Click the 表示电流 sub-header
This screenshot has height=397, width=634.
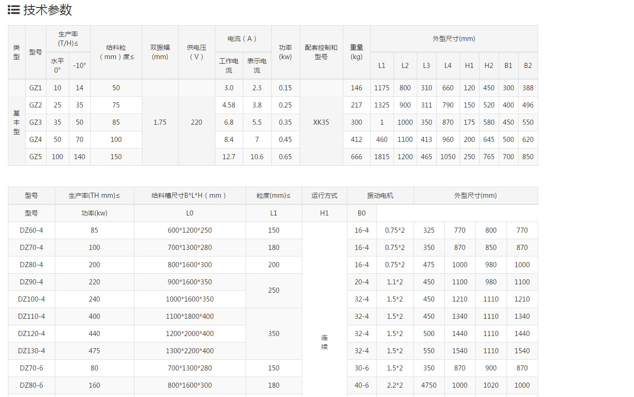(x=257, y=66)
